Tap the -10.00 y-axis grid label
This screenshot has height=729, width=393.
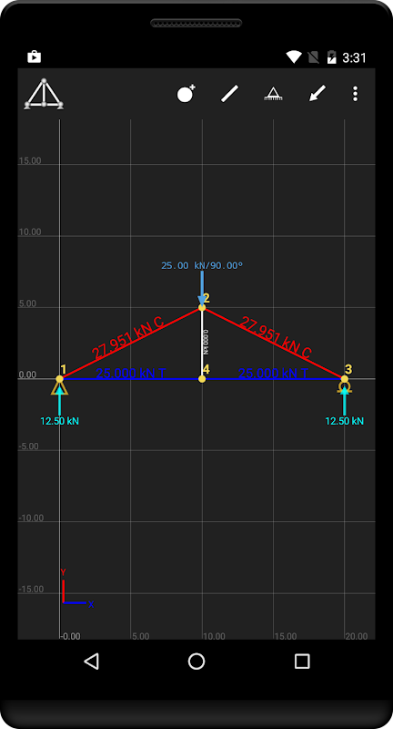[31, 519]
